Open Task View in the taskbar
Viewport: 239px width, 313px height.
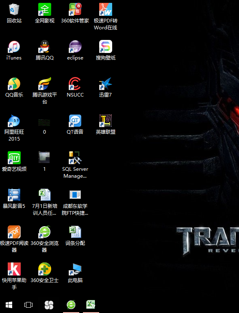(28, 305)
